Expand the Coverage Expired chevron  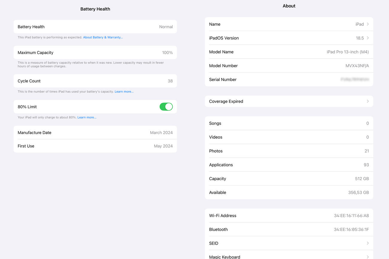[368, 101]
